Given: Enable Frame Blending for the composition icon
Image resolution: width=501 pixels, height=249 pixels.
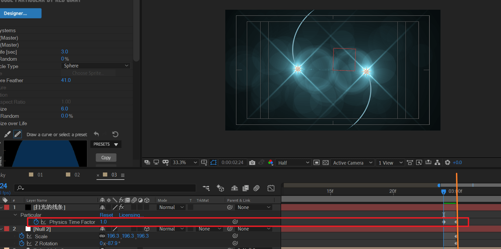Looking at the screenshot, I should [246, 188].
